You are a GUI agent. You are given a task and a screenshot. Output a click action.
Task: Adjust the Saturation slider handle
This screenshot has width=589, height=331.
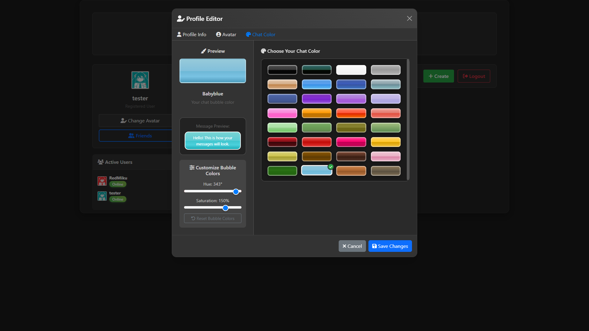pyautogui.click(x=225, y=208)
